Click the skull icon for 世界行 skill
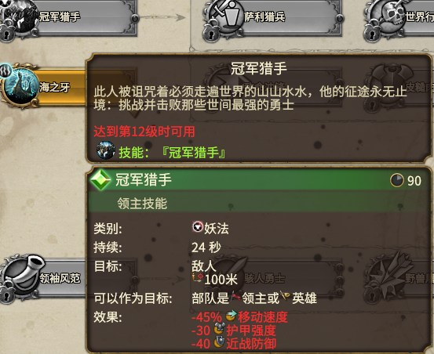Viewport: 434px width, 354px height. pos(391,15)
